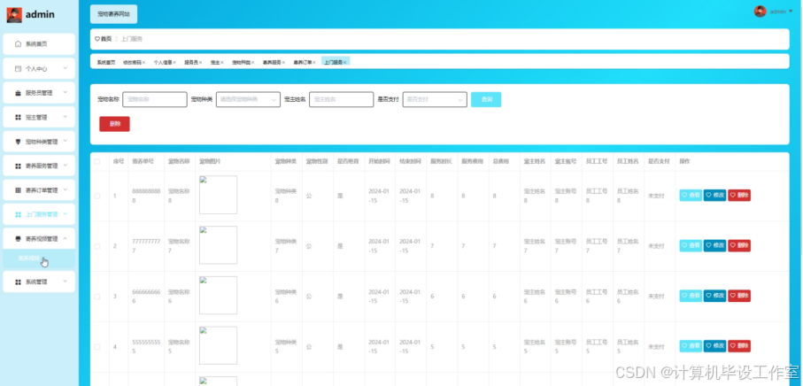The width and height of the screenshot is (803, 386).
Task: Close the 宠主 tab with its x
Action: pyautogui.click(x=222, y=63)
